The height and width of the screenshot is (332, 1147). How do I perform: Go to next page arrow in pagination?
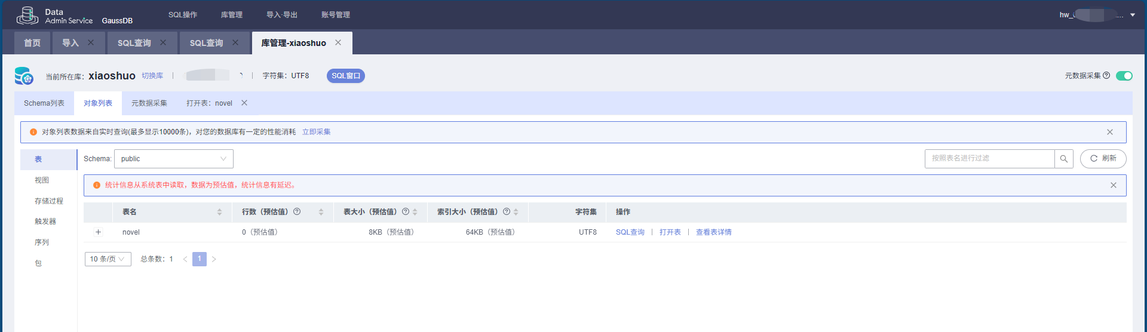214,259
